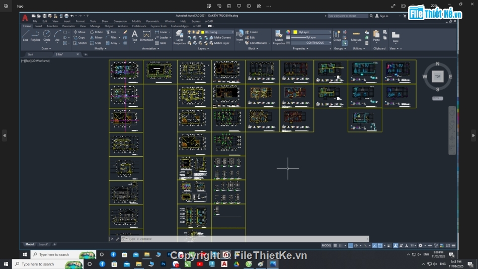Image resolution: width=478 pixels, height=269 pixels.
Task: Open the Format menu
Action: click(80, 21)
